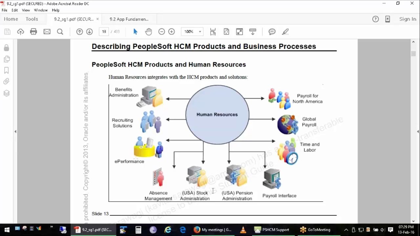The width and height of the screenshot is (420, 236).
Task: Open the bookmarks panel
Action: (6, 70)
